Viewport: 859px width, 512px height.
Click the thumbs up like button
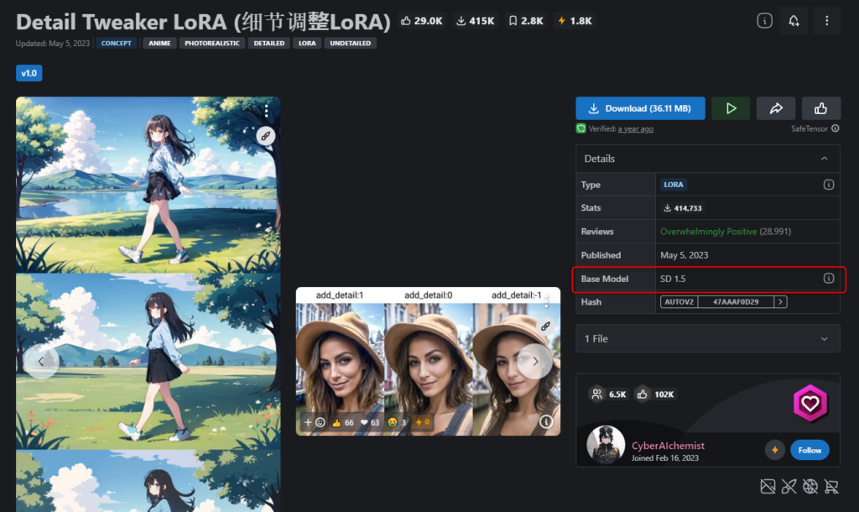click(x=820, y=108)
